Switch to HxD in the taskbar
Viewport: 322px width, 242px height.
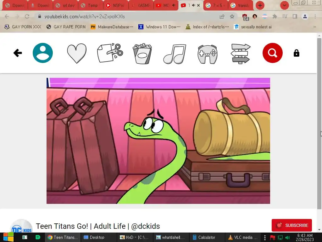click(x=135, y=238)
